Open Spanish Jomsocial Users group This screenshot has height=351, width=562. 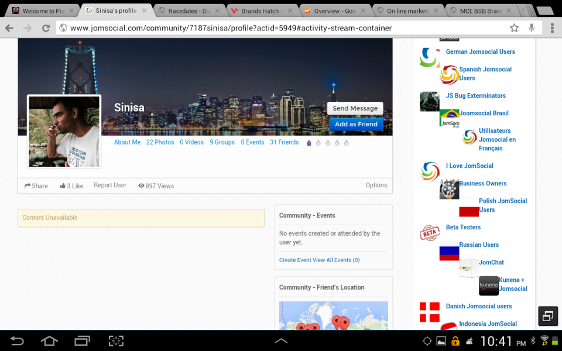click(485, 74)
